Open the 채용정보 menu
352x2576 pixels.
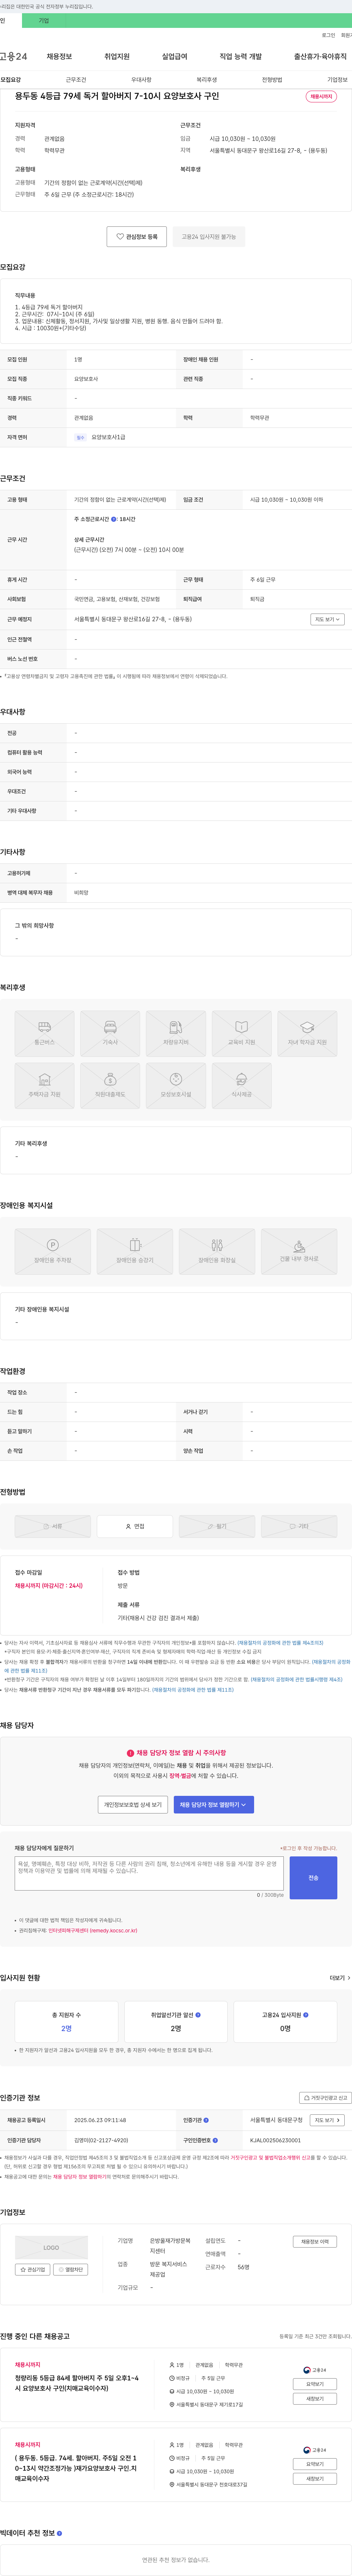[x=59, y=57]
